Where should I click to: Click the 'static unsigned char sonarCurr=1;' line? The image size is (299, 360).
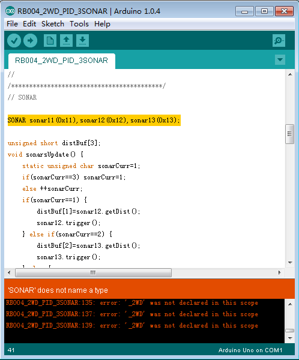(x=81, y=166)
